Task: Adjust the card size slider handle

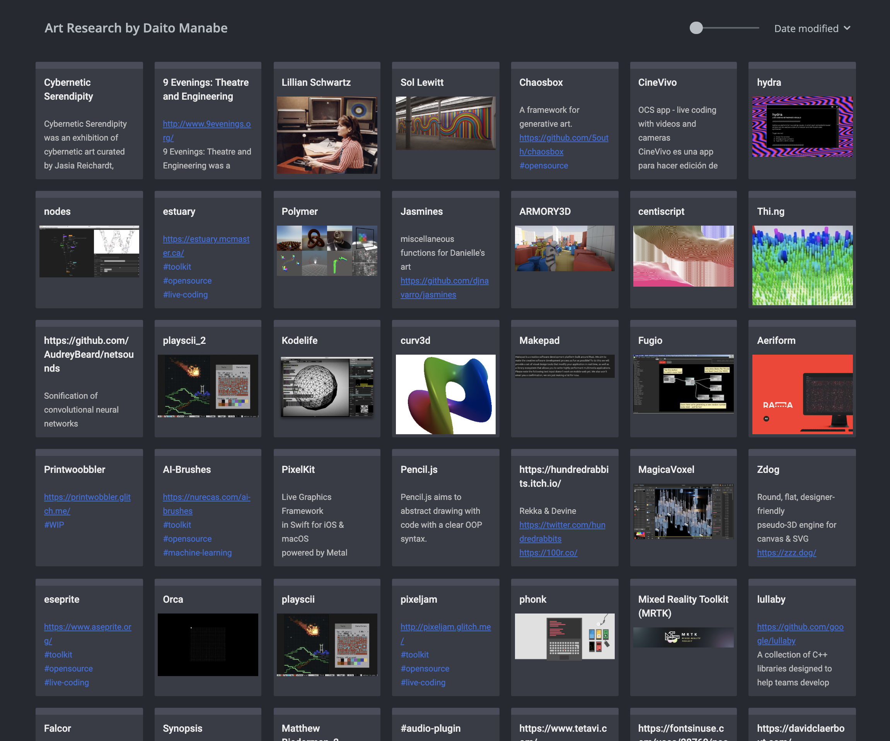Action: [696, 28]
